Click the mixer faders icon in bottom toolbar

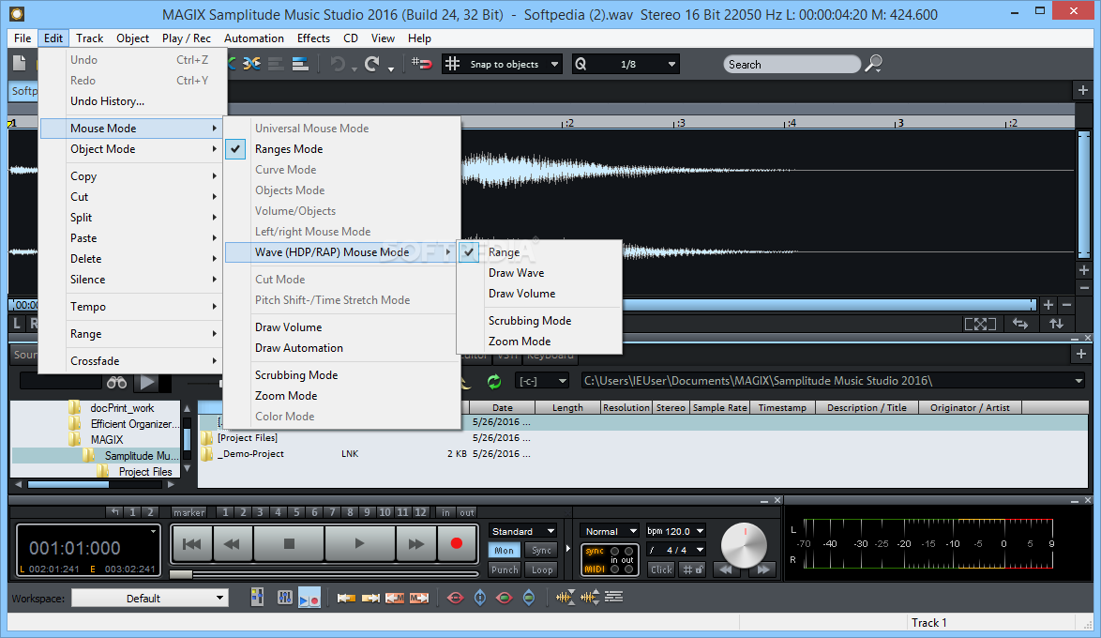(x=284, y=598)
